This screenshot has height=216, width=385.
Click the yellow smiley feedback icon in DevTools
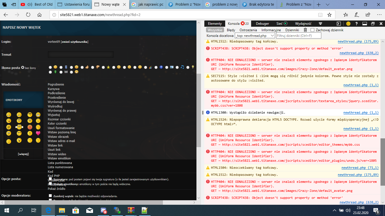(348, 24)
